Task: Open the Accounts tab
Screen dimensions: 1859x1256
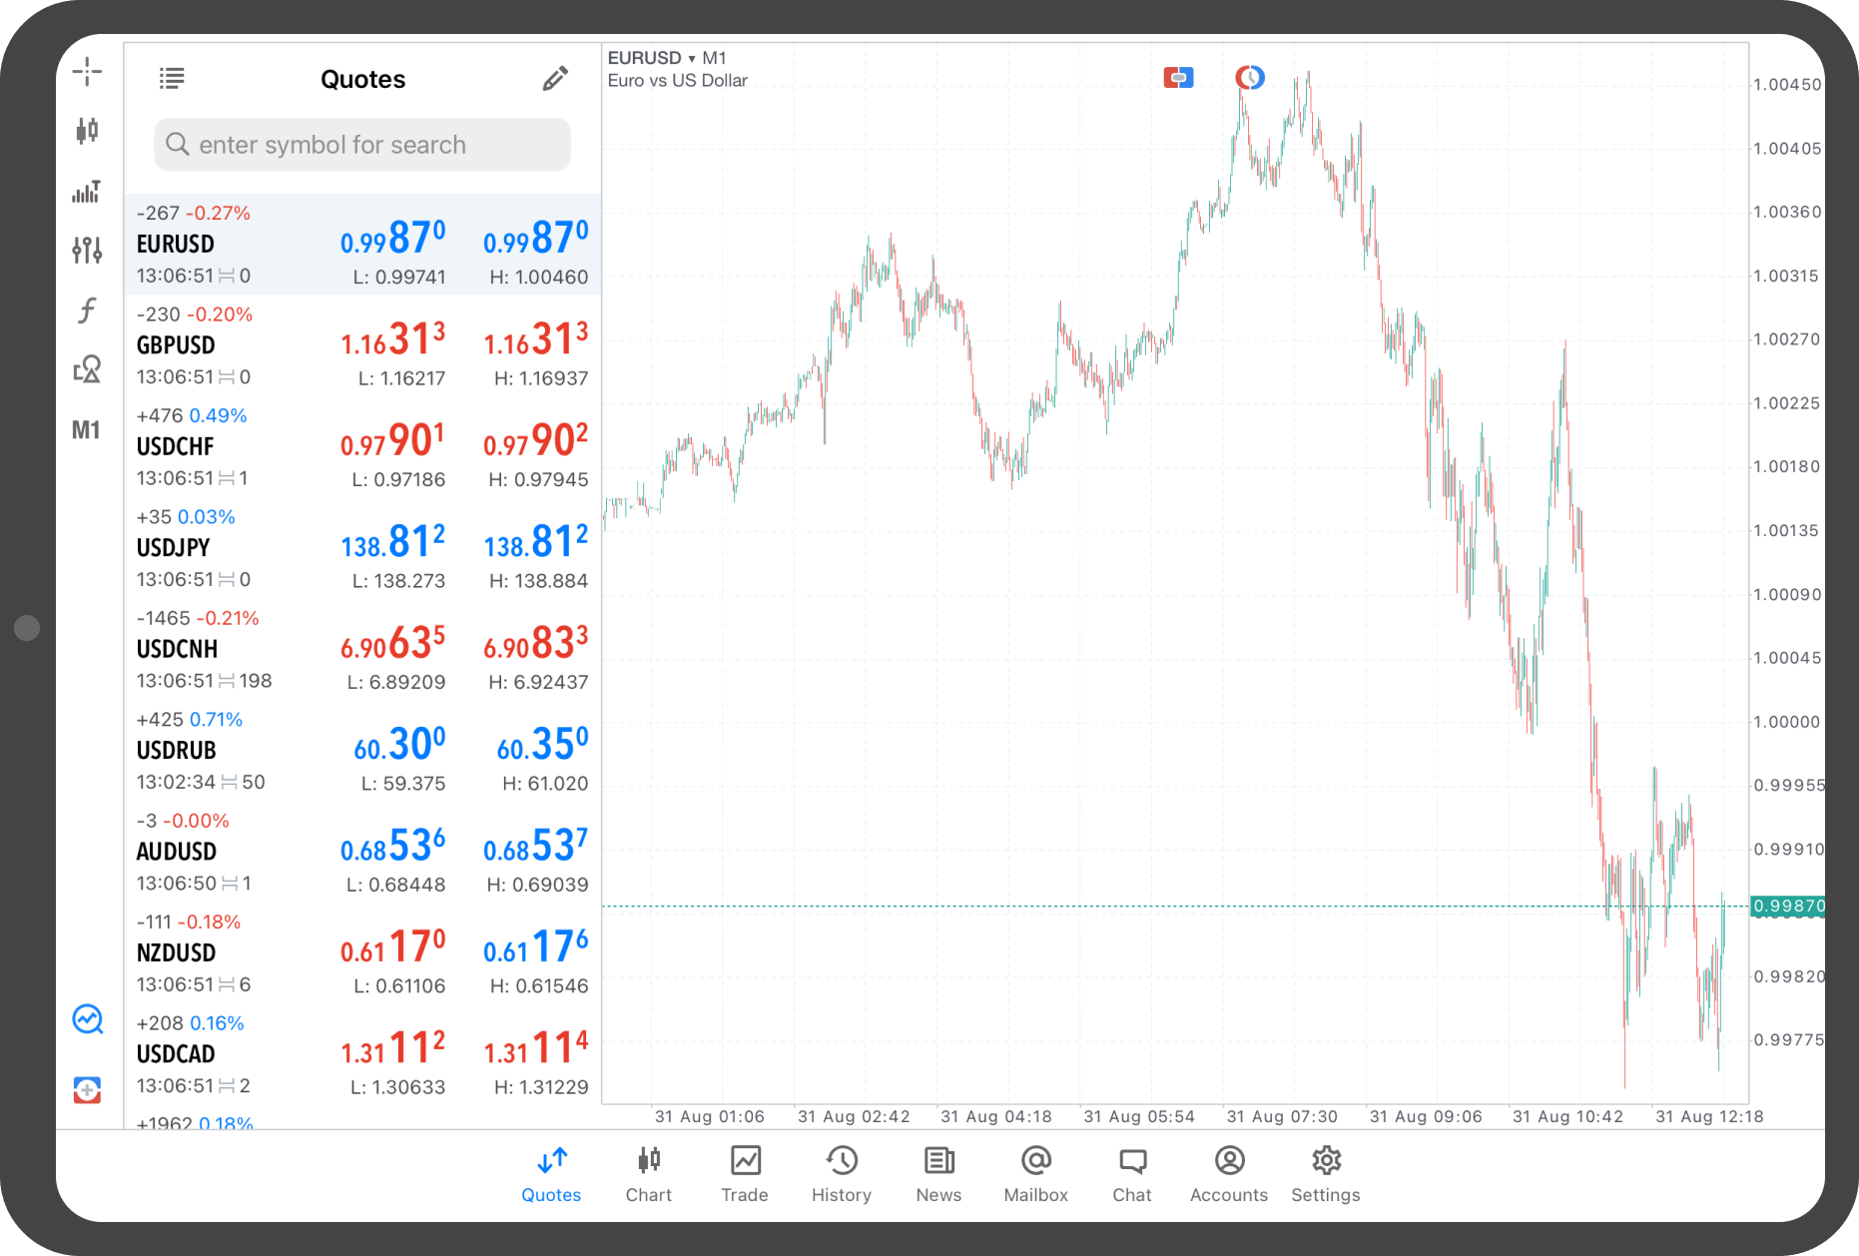Action: [x=1228, y=1173]
